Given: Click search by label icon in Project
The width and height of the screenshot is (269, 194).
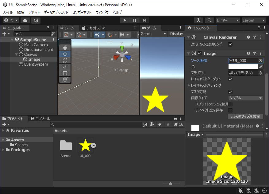Looking at the screenshot, I should tap(160, 125).
